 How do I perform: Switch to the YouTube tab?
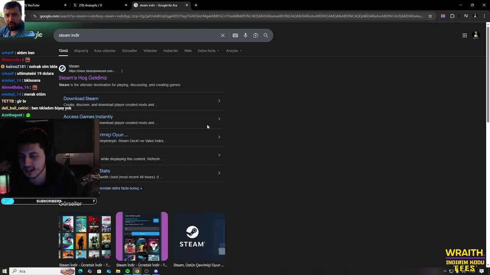pos(42,5)
